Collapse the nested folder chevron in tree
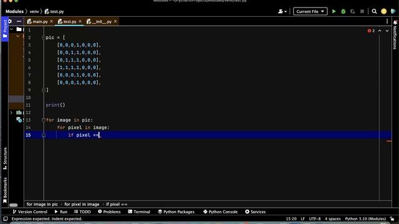399x224 pixels. 18,36
